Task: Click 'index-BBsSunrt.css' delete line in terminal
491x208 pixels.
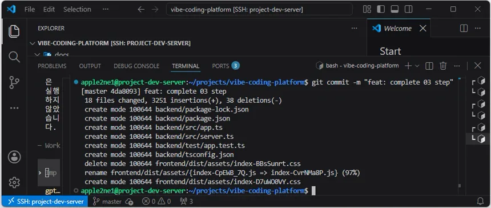Action: point(192,164)
